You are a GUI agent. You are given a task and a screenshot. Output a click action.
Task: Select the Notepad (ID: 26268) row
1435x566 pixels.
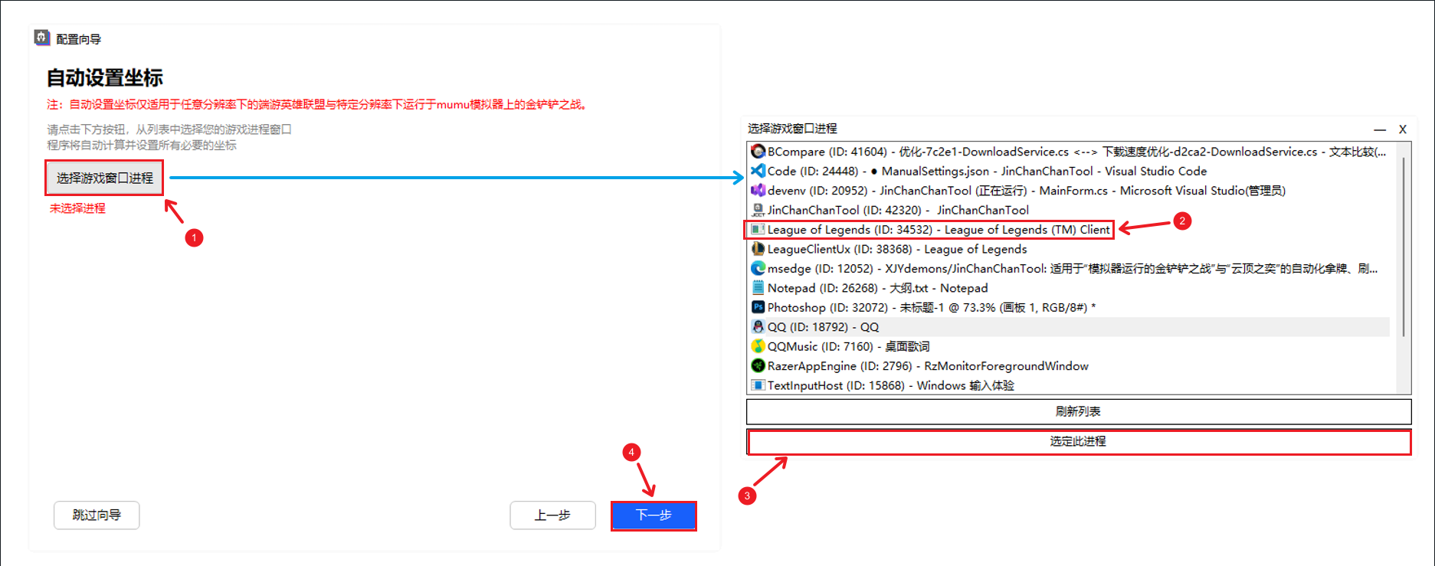(1070, 288)
